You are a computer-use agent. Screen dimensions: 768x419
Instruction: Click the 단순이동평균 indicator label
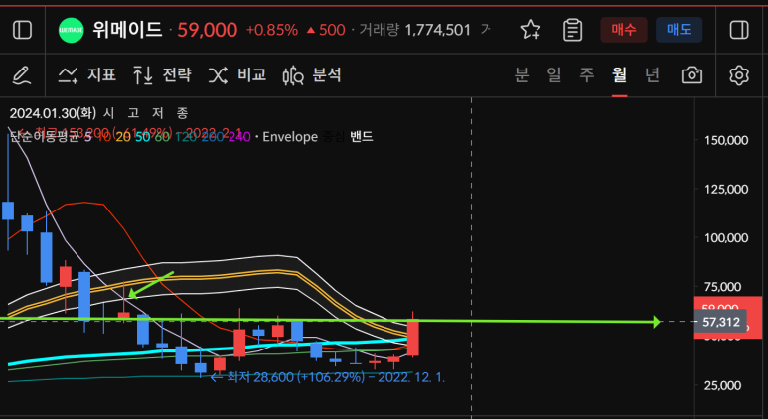tap(43, 137)
